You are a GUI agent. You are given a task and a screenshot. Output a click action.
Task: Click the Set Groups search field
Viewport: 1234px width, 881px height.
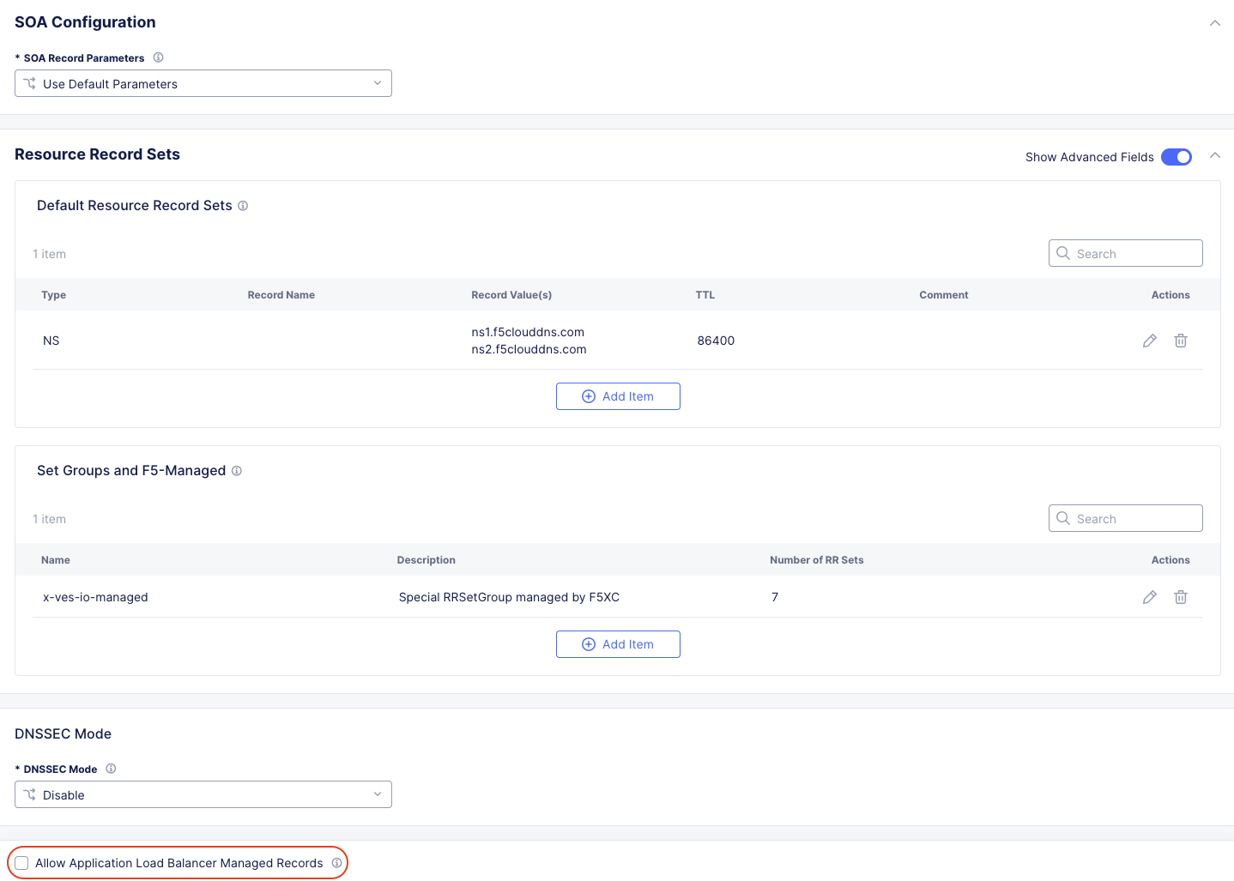[1125, 518]
